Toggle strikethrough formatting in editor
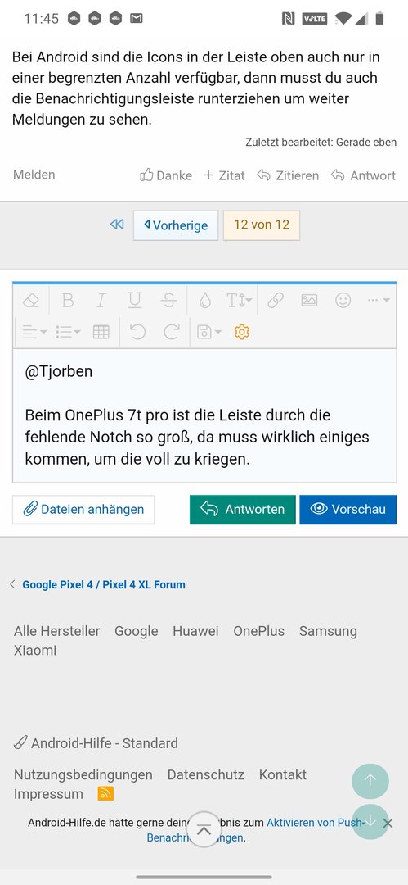Image resolution: width=408 pixels, height=885 pixels. [168, 301]
